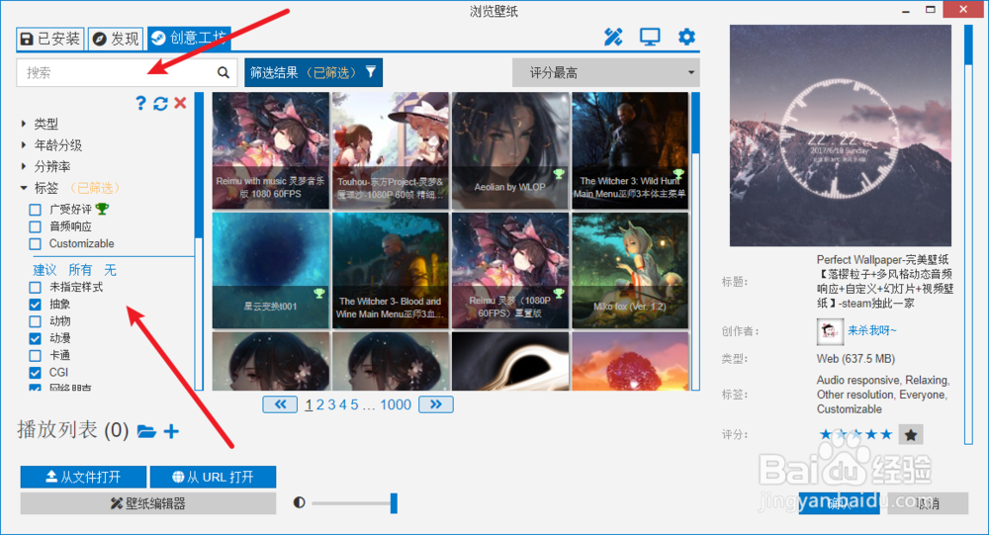
Task: Select the Reimu with music wallpaper thumbnail
Action: click(271, 150)
